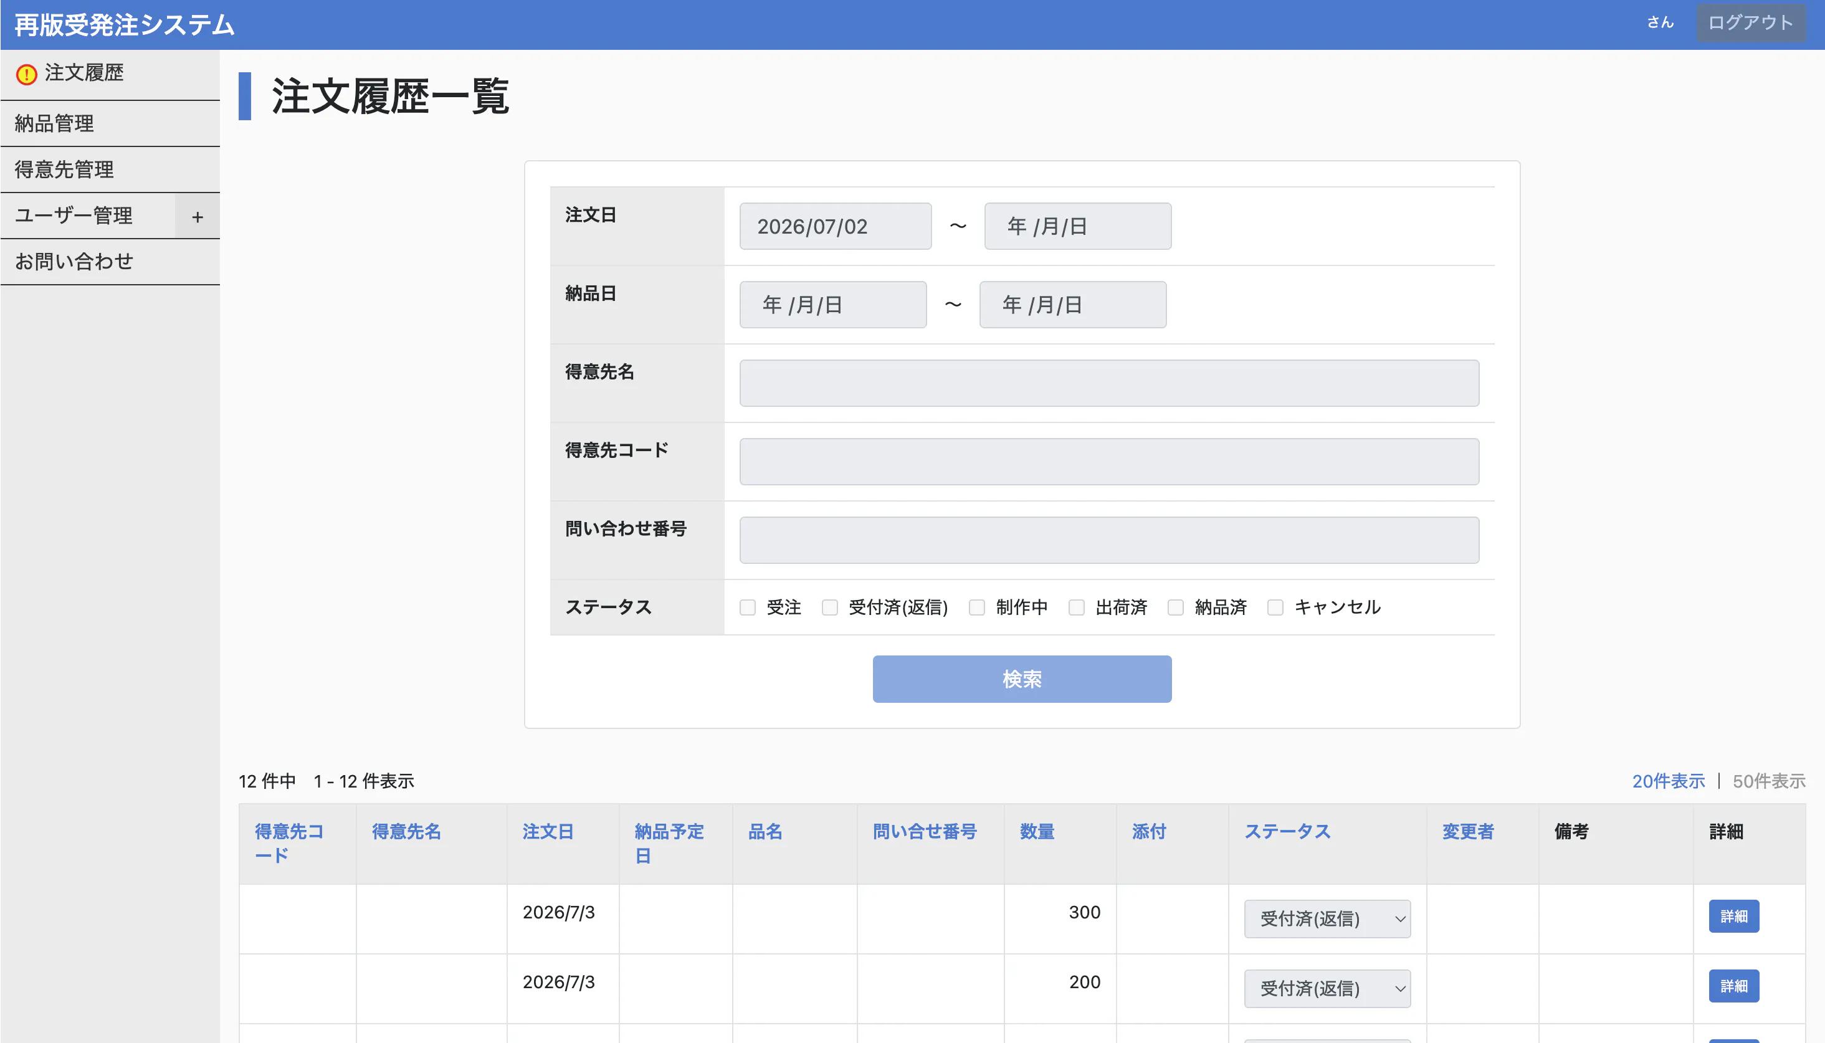The height and width of the screenshot is (1043, 1825).
Task: Click the 検索 search button
Action: tap(1022, 679)
